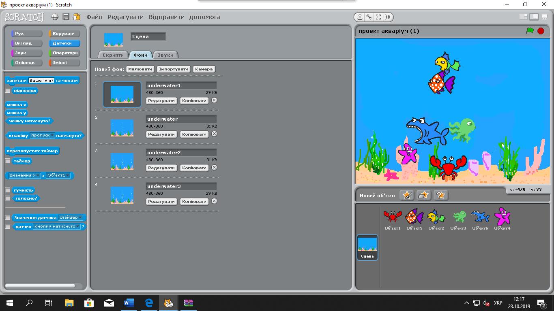Open Microsoft Edge from the taskbar
The height and width of the screenshot is (311, 554).
[x=149, y=302]
